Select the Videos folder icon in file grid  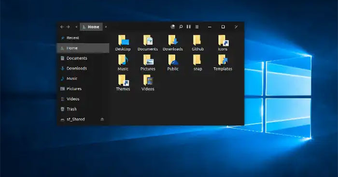tap(148, 80)
